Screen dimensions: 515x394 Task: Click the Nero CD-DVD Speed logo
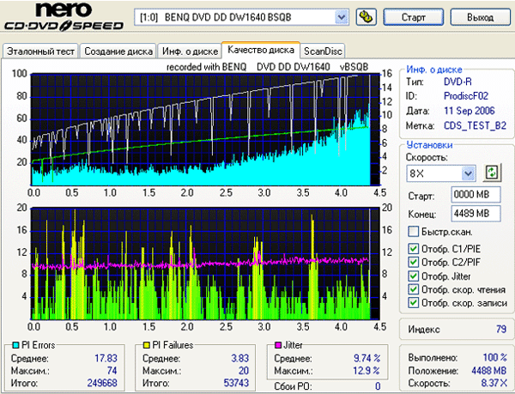64,19
